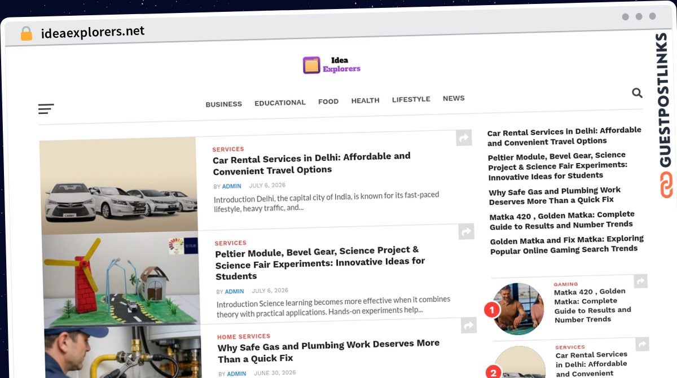
Task: Open sidebar list link Why Safe Gas and Plumbing
Action: tap(555, 196)
